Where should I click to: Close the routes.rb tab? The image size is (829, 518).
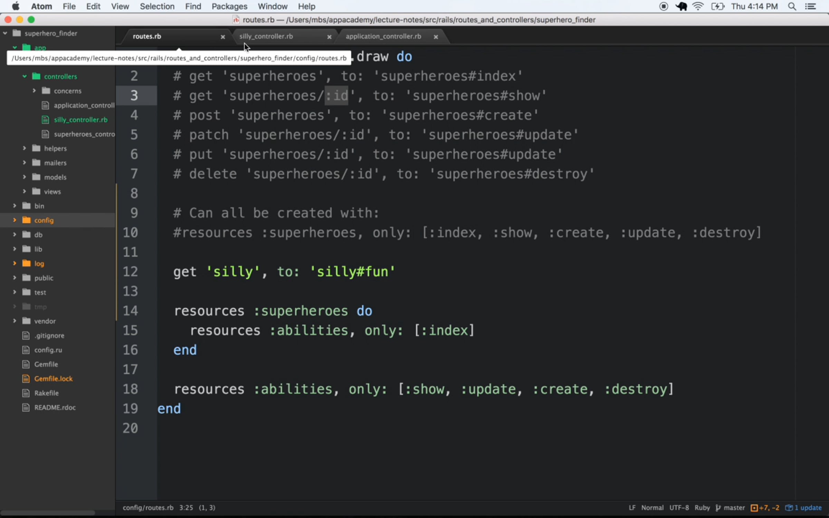tap(223, 37)
